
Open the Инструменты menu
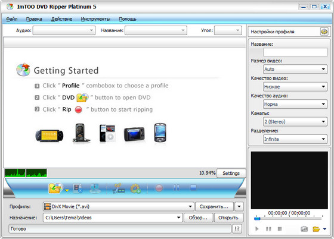click(x=95, y=19)
